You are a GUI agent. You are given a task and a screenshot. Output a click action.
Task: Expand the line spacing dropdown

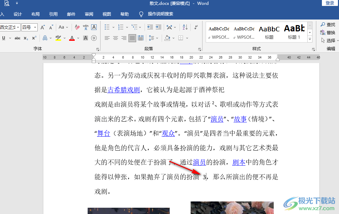(x=157, y=38)
